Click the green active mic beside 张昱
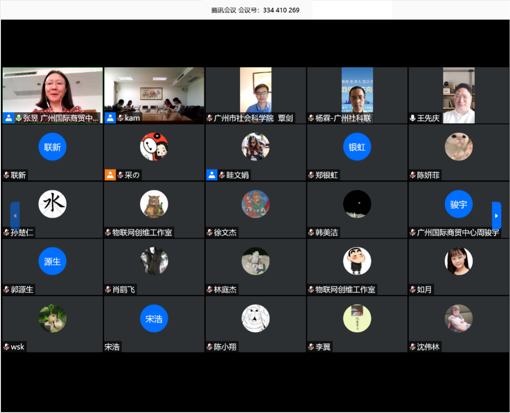 coord(19,118)
